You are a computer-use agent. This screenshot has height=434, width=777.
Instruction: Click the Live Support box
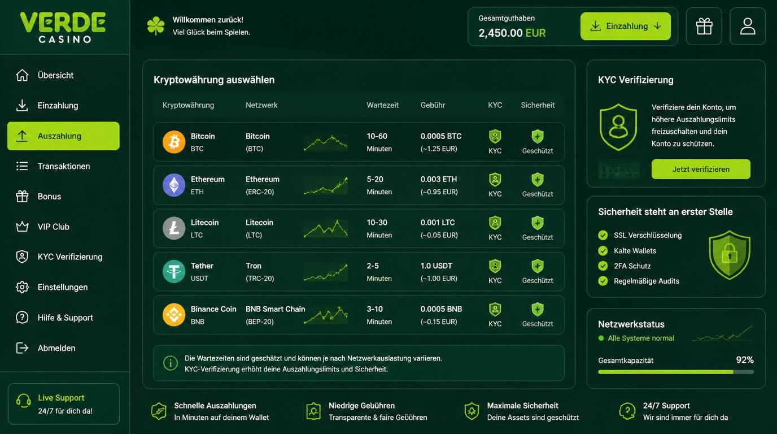[x=64, y=404]
